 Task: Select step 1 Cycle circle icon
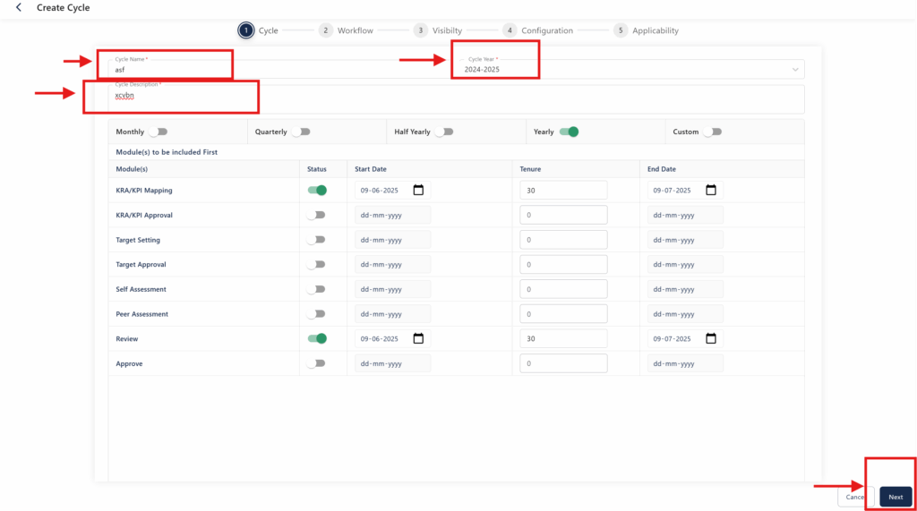pyautogui.click(x=245, y=30)
